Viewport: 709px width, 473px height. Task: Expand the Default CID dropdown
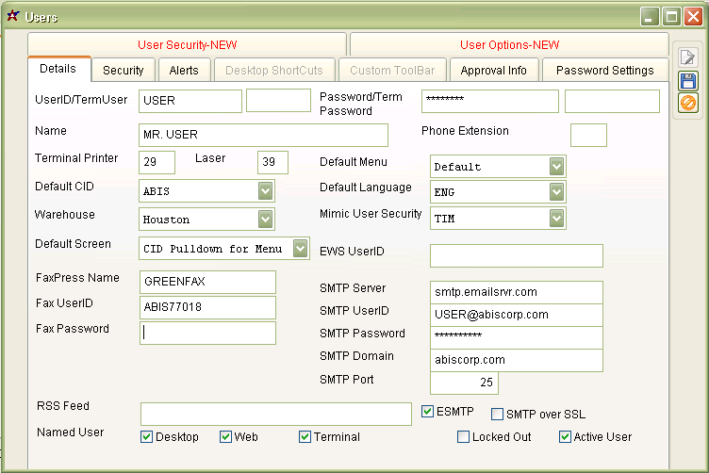pyautogui.click(x=265, y=191)
